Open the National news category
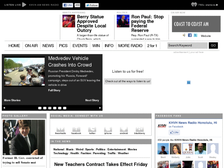224x168 pixels. (59, 150)
